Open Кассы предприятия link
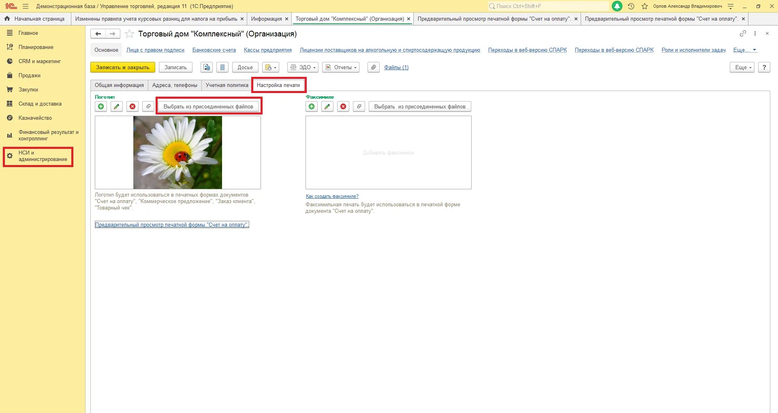Image resolution: width=778 pixels, height=413 pixels. (268, 50)
